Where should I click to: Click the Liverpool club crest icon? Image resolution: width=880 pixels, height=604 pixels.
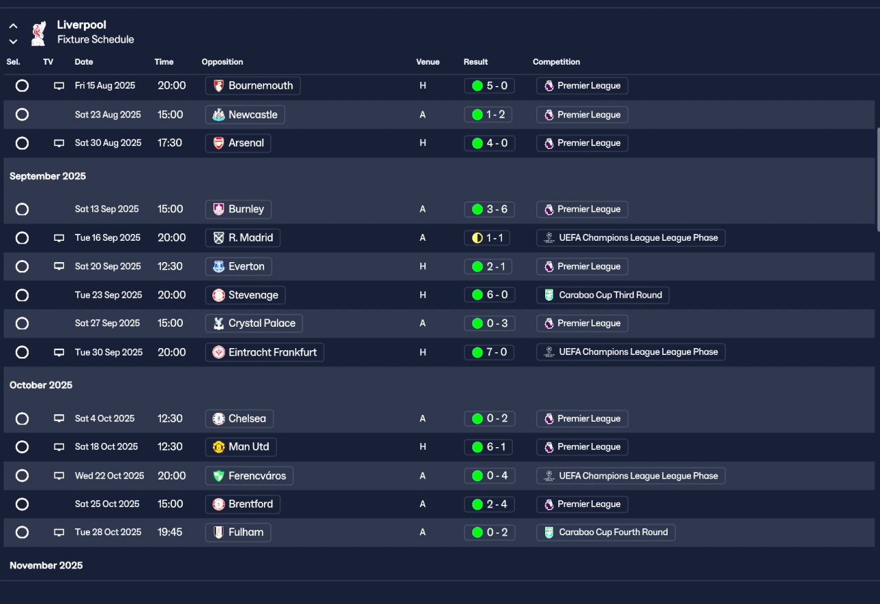tap(38, 32)
